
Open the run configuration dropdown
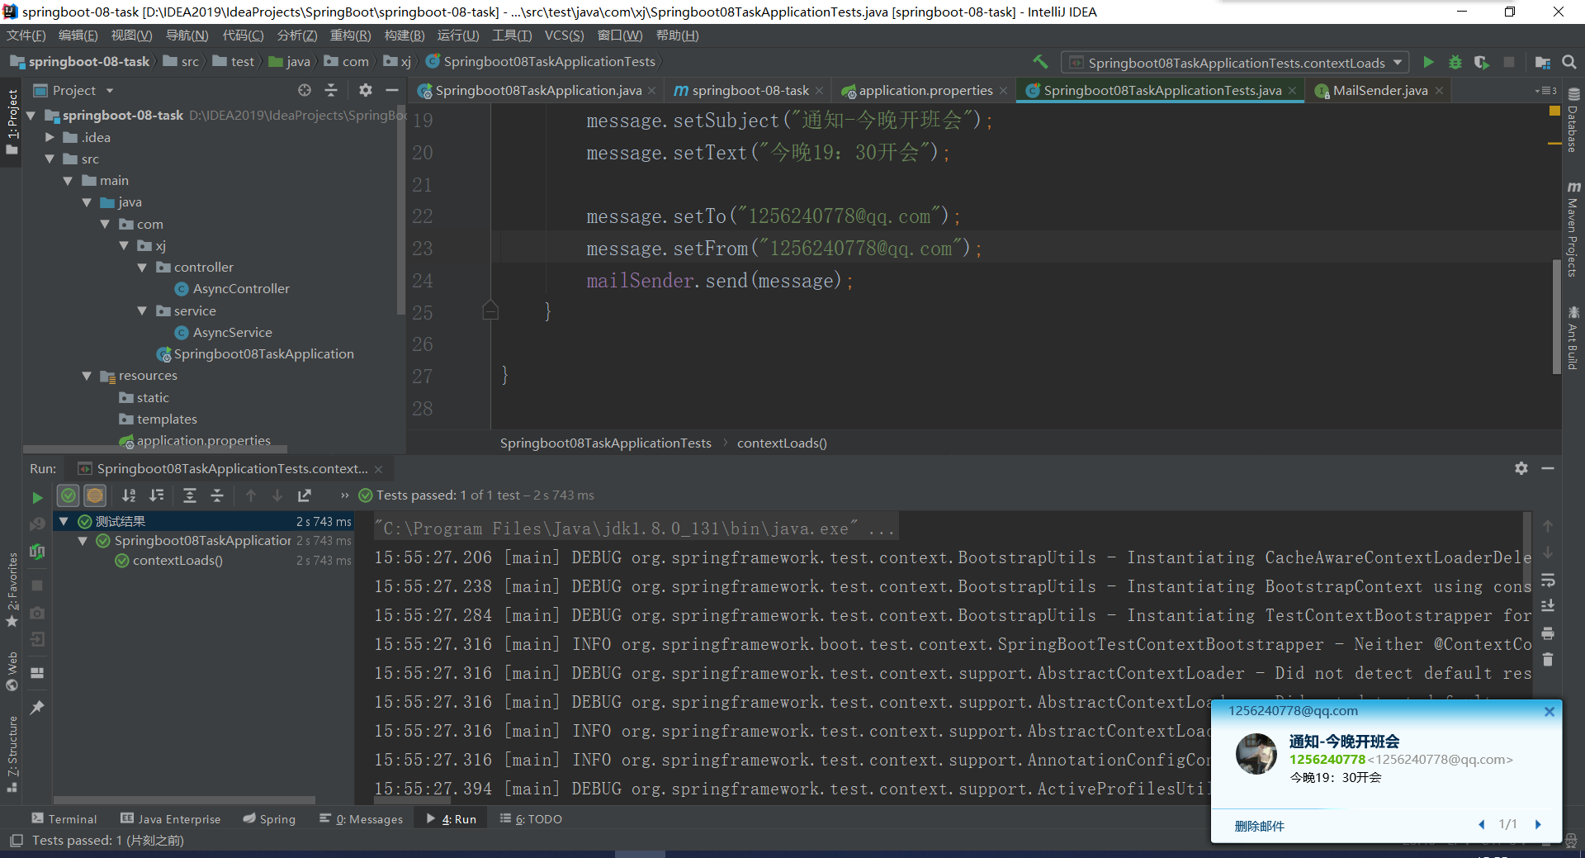click(x=1398, y=63)
